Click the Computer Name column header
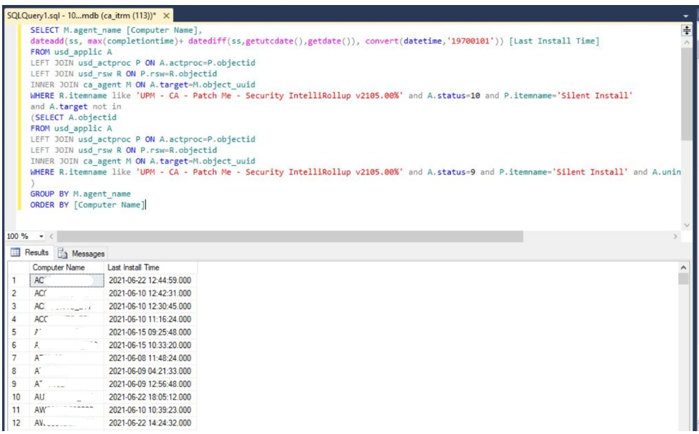 coord(59,267)
